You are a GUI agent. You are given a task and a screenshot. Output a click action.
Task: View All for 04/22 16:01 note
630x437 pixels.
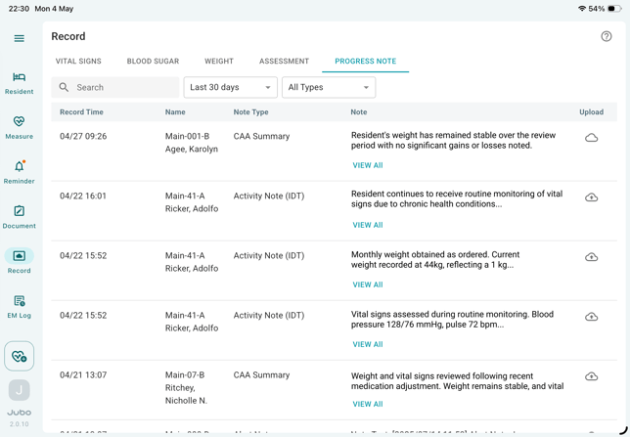pyautogui.click(x=368, y=225)
